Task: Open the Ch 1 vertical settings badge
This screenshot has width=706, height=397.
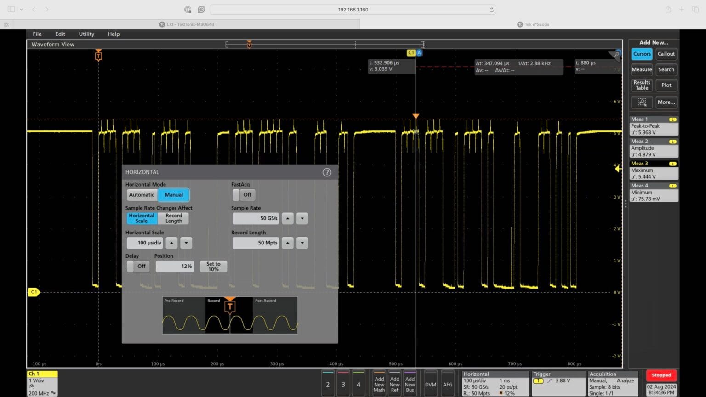Action: coord(42,383)
